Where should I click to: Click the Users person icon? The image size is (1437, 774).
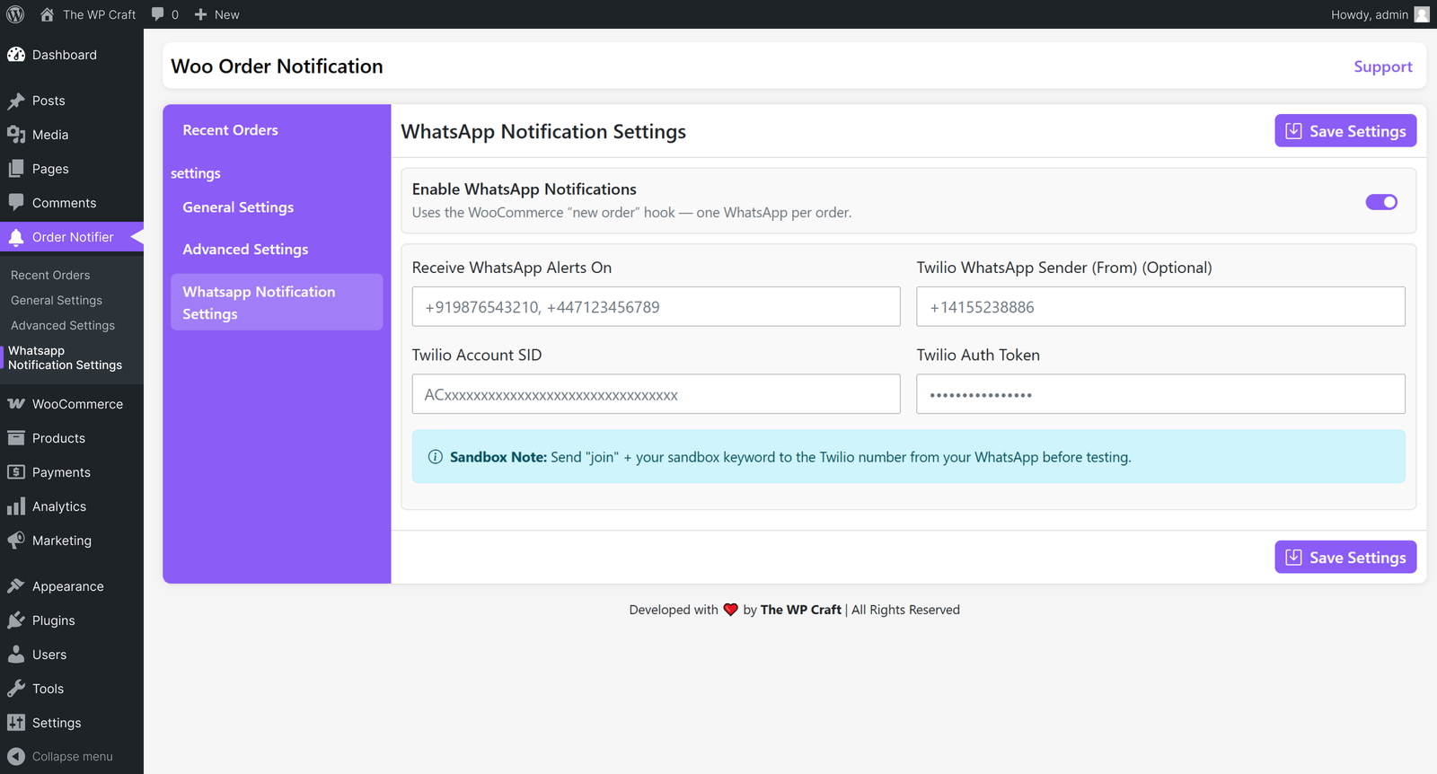click(x=16, y=655)
